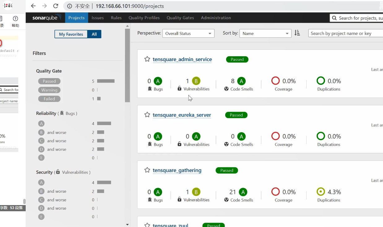Favorite tensquare_gathering with star icon
Viewport: 383px width, 227px height.
click(147, 170)
